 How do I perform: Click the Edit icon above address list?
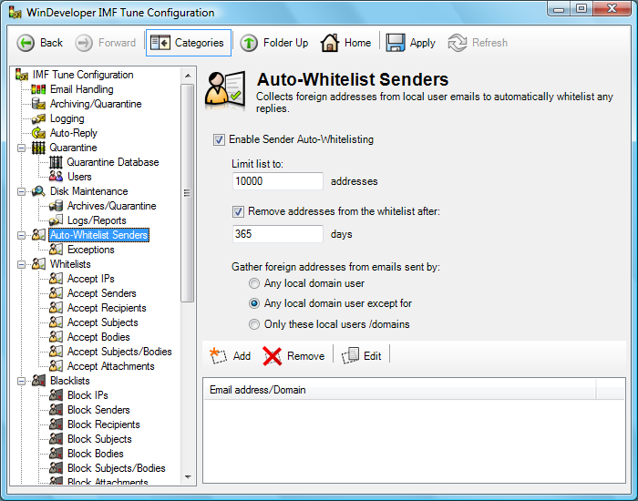tap(351, 356)
